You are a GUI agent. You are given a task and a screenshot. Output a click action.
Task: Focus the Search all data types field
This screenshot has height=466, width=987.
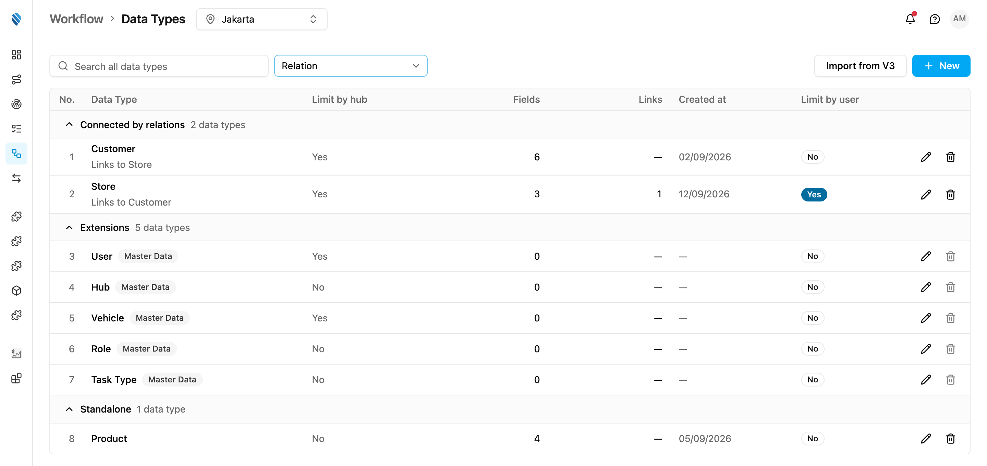159,66
